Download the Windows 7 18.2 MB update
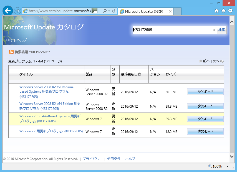 coord(205,131)
